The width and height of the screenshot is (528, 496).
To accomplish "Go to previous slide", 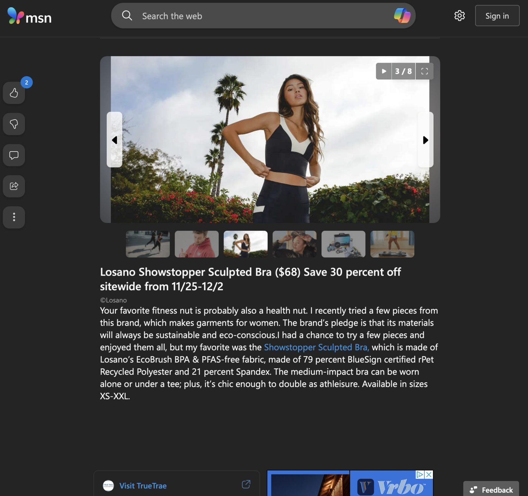I will coord(115,140).
